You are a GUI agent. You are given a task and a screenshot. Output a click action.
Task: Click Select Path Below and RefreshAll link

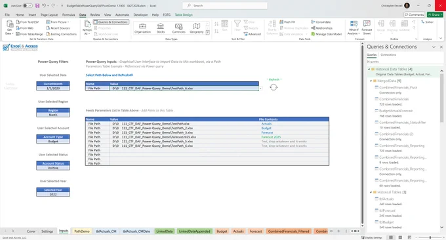point(110,75)
